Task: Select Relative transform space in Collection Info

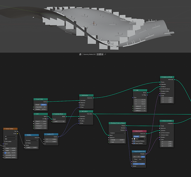Action: point(142,136)
